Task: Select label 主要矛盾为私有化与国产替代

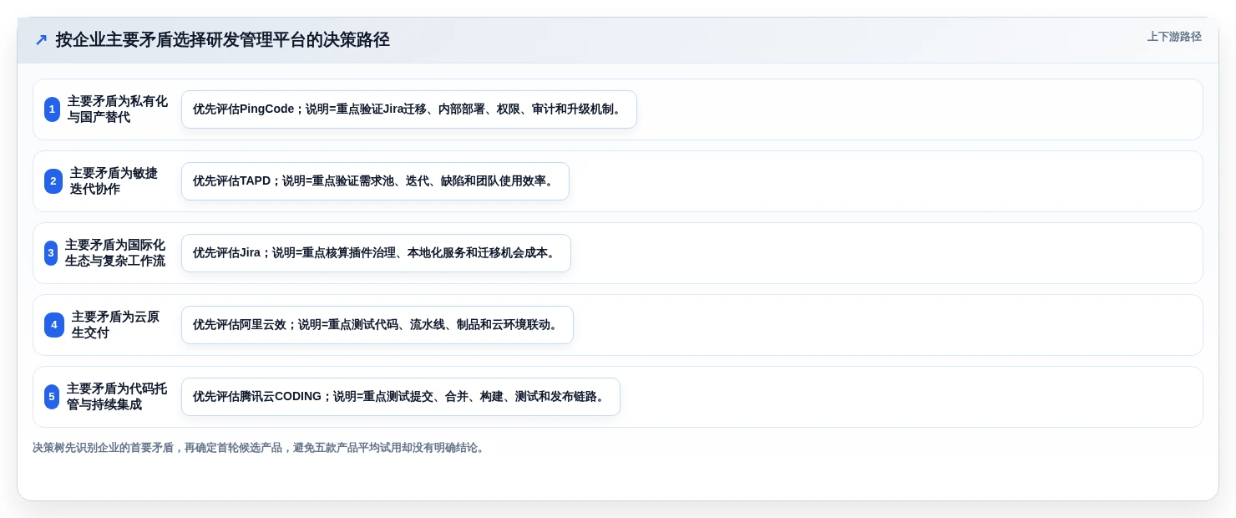Action: coord(118,109)
